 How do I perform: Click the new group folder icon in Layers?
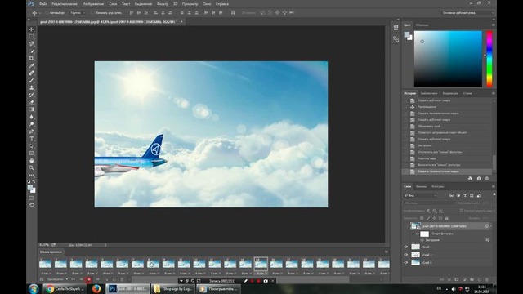tap(472, 279)
